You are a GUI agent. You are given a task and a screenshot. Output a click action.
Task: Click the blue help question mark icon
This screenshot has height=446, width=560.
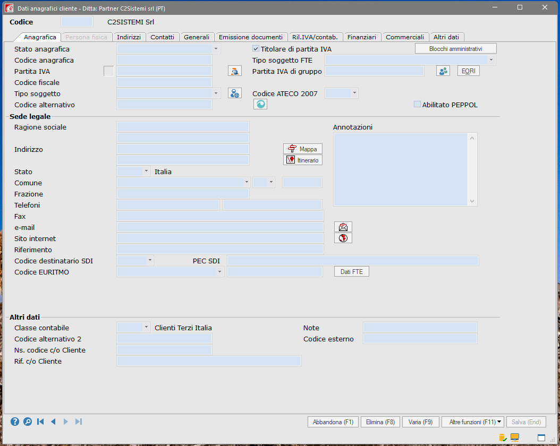pos(15,422)
